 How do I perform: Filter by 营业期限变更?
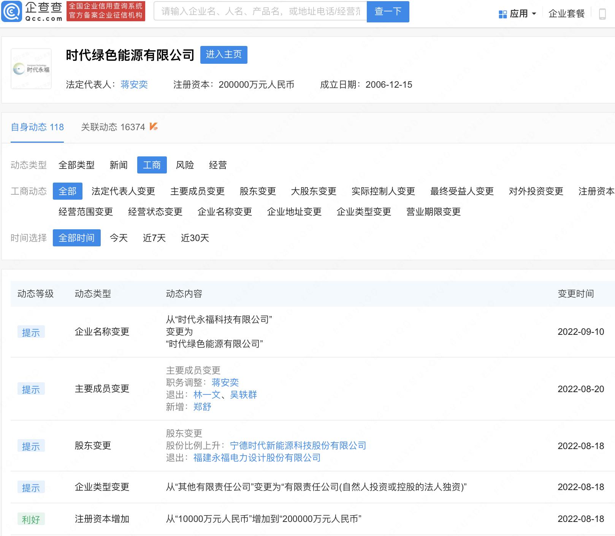(433, 212)
